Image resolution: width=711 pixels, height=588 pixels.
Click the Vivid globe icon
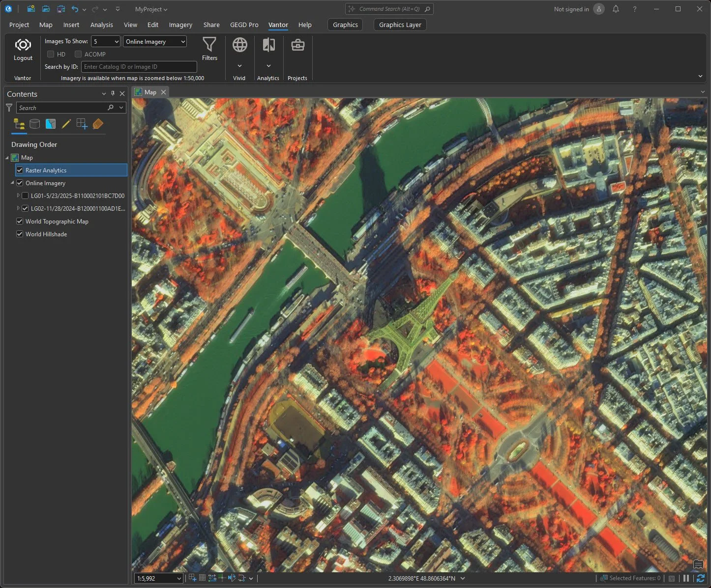239,45
